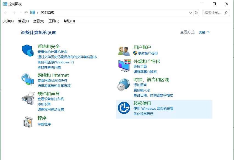Click 更改日期、时间或数字格式 link
The width and height of the screenshot is (234, 160).
(x=153, y=96)
